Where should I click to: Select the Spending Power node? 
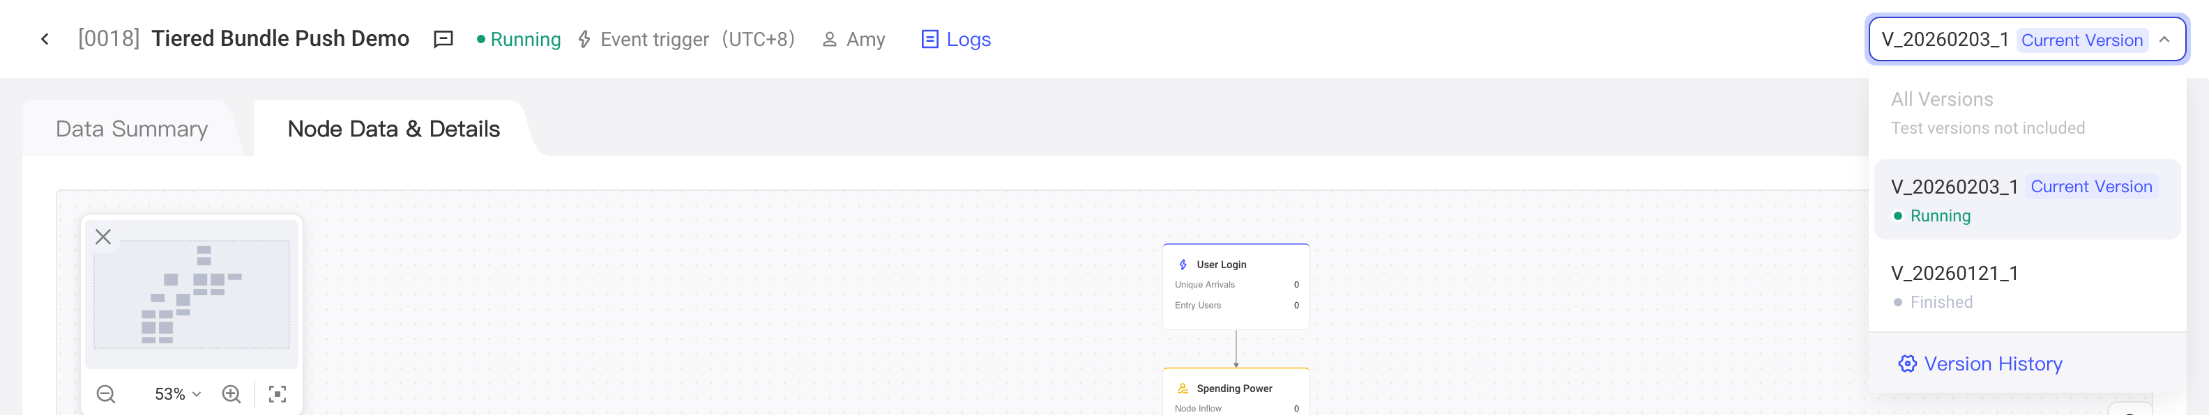point(1236,392)
